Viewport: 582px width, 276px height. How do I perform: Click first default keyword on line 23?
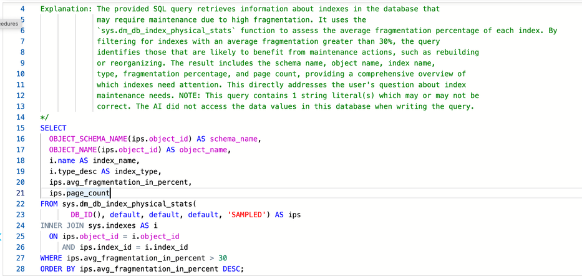pyautogui.click(x=125, y=214)
